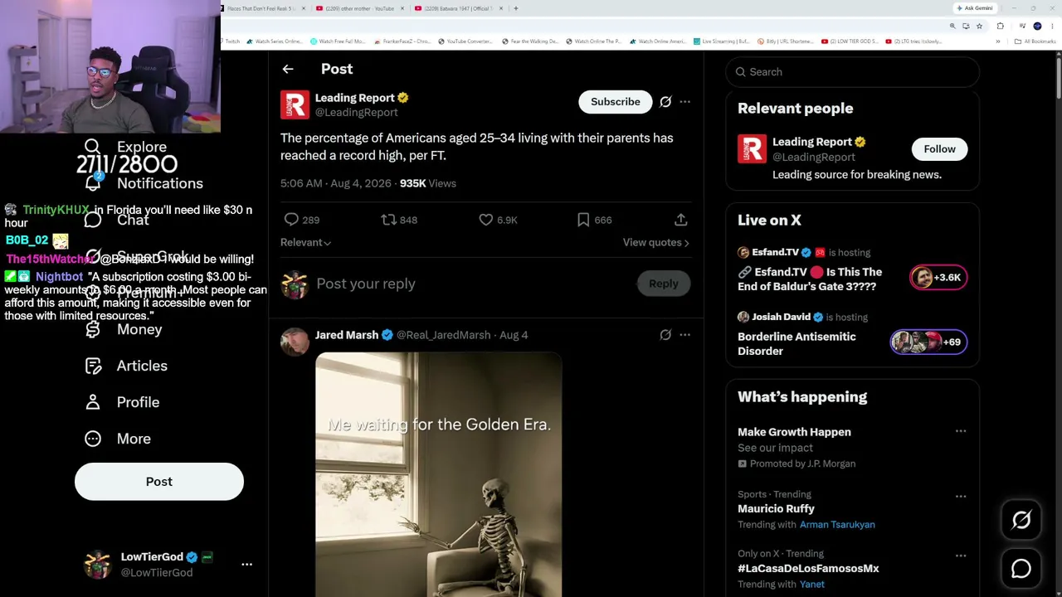
Task: Click the post timestamp 5:06 AM Aug 4, 2026
Action: tap(335, 183)
